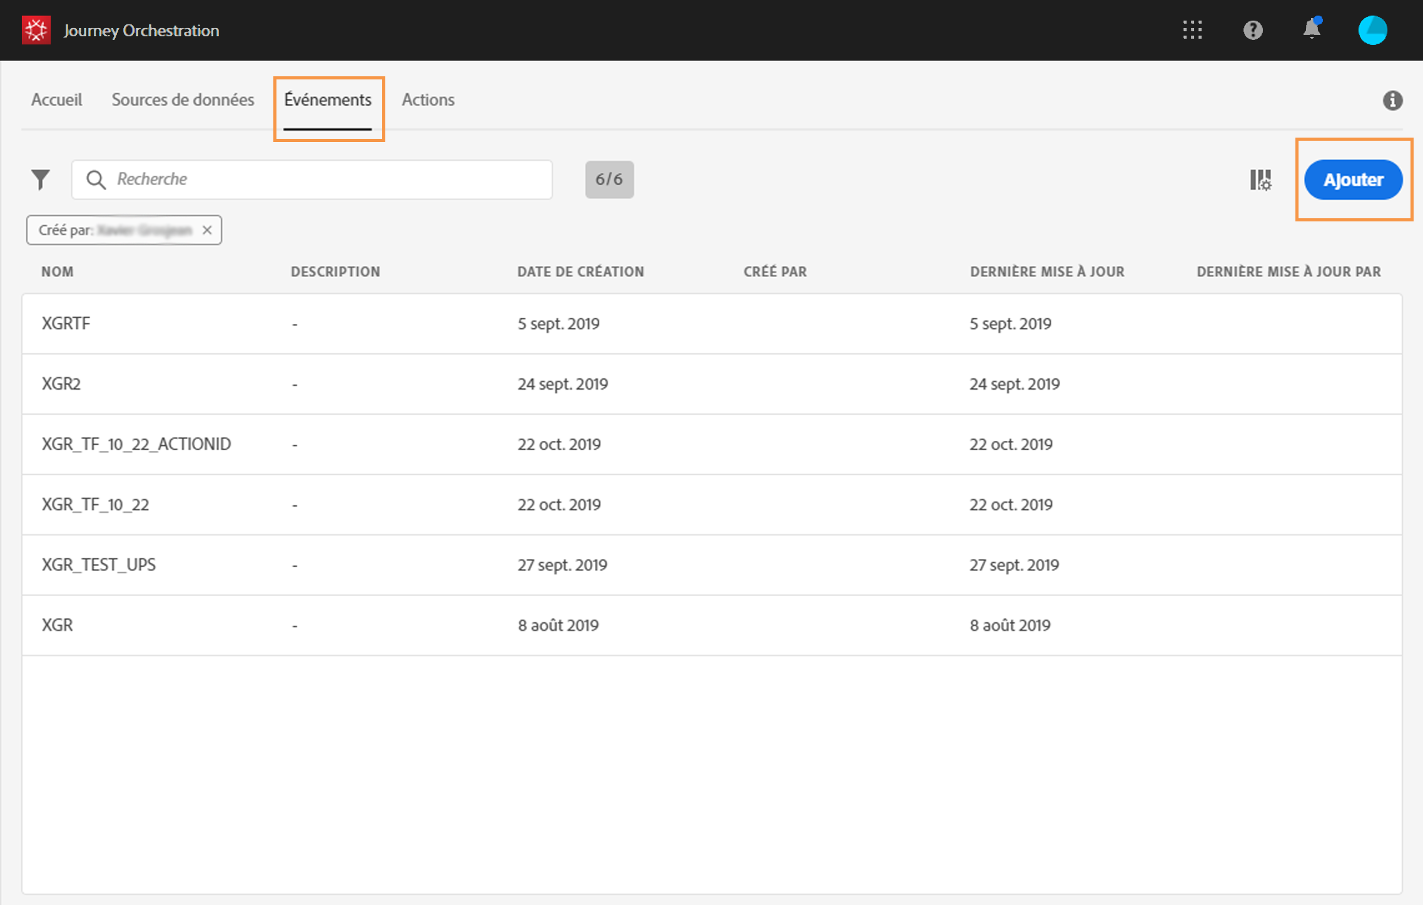
Task: Switch to the Accueil tab
Action: point(56,100)
